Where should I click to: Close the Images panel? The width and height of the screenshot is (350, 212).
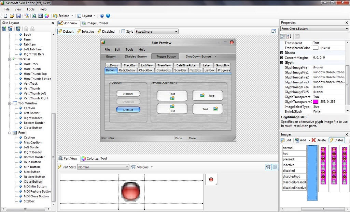tap(347, 135)
